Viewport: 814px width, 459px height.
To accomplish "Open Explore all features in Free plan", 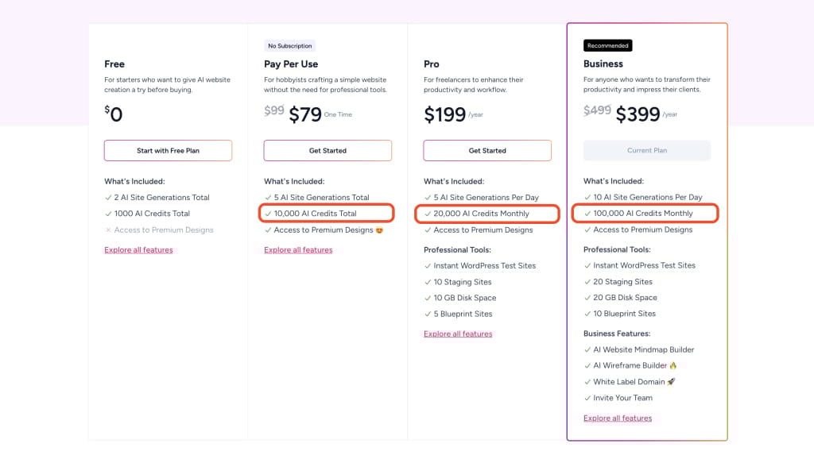I will click(138, 250).
